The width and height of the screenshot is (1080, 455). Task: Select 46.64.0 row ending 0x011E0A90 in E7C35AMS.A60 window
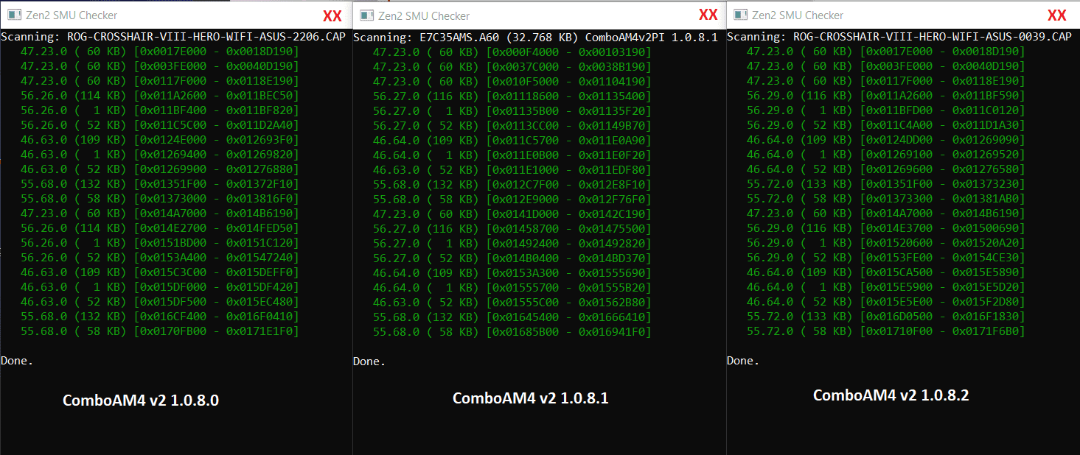[512, 141]
